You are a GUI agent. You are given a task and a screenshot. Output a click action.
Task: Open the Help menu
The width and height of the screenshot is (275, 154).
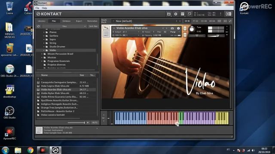click(x=44, y=8)
